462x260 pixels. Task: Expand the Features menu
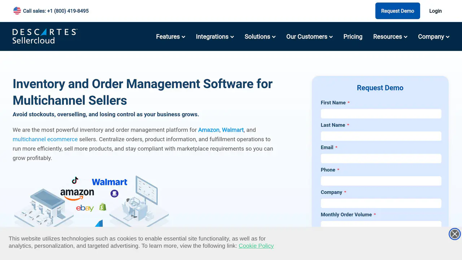[170, 36]
